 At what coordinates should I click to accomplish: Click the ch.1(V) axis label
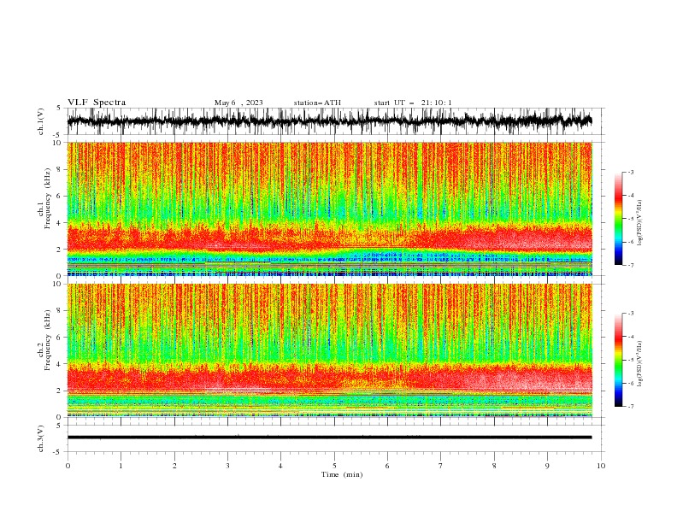pos(41,121)
